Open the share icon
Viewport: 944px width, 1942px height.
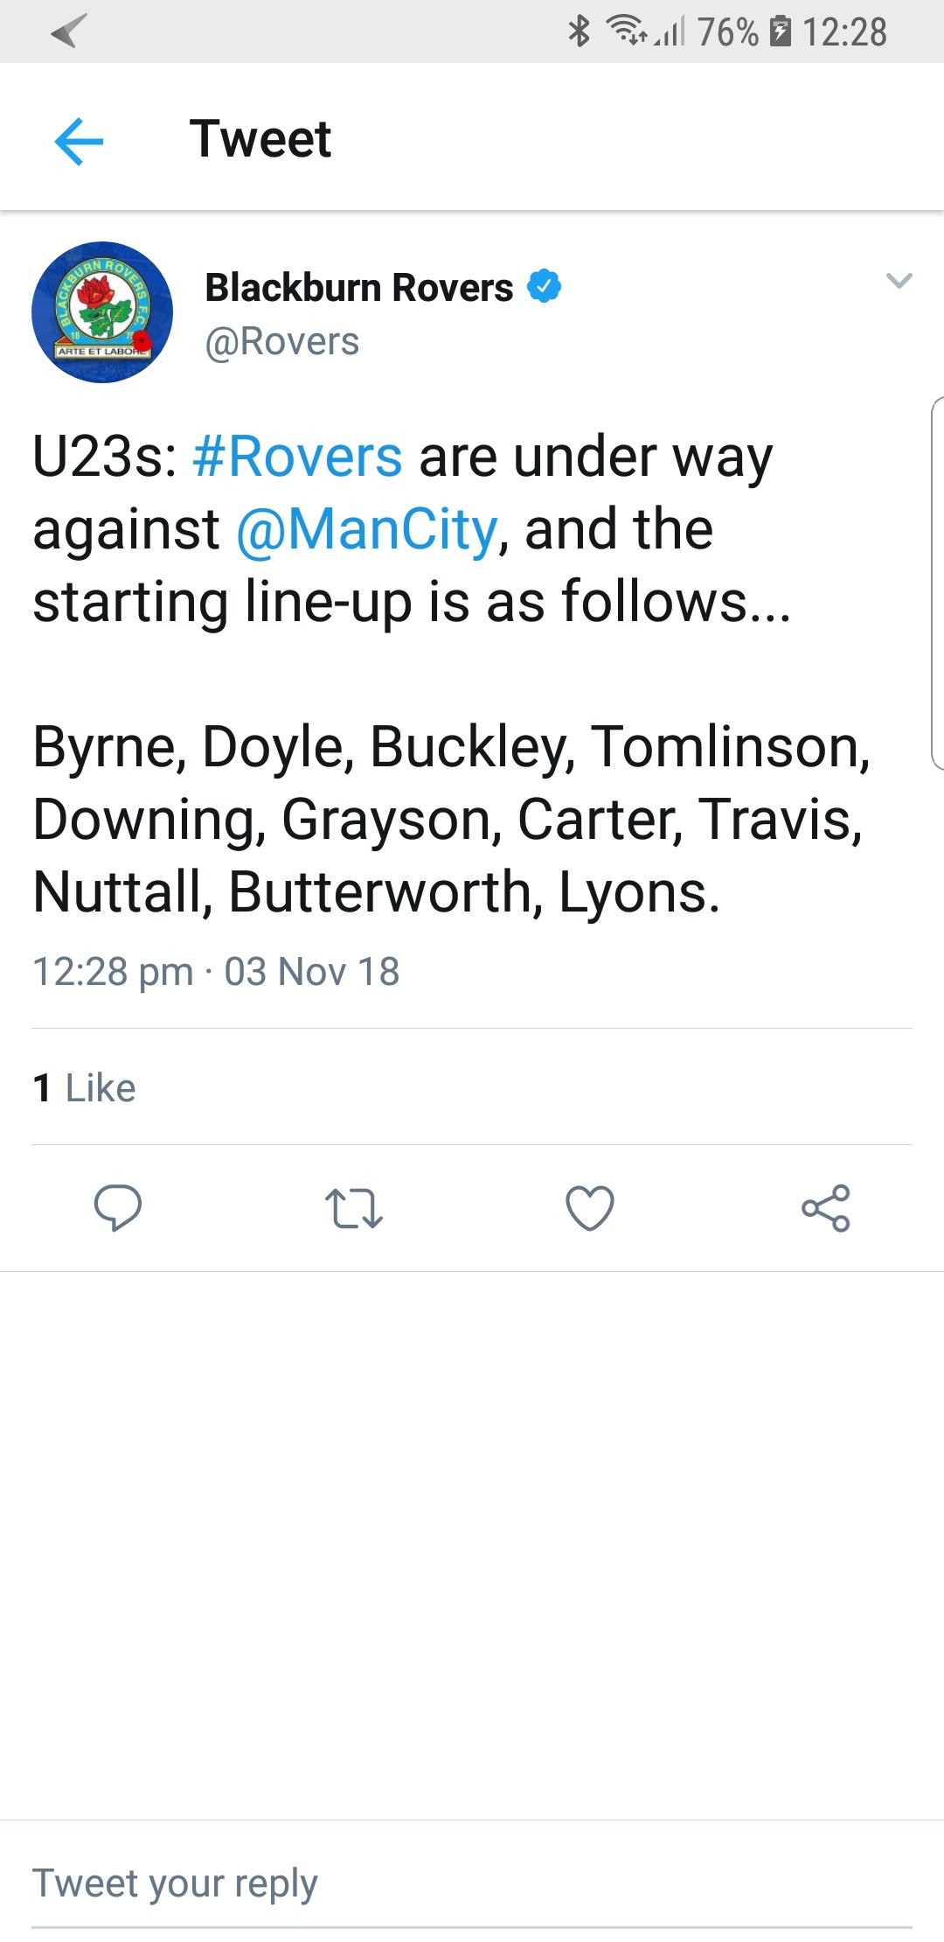(826, 1208)
